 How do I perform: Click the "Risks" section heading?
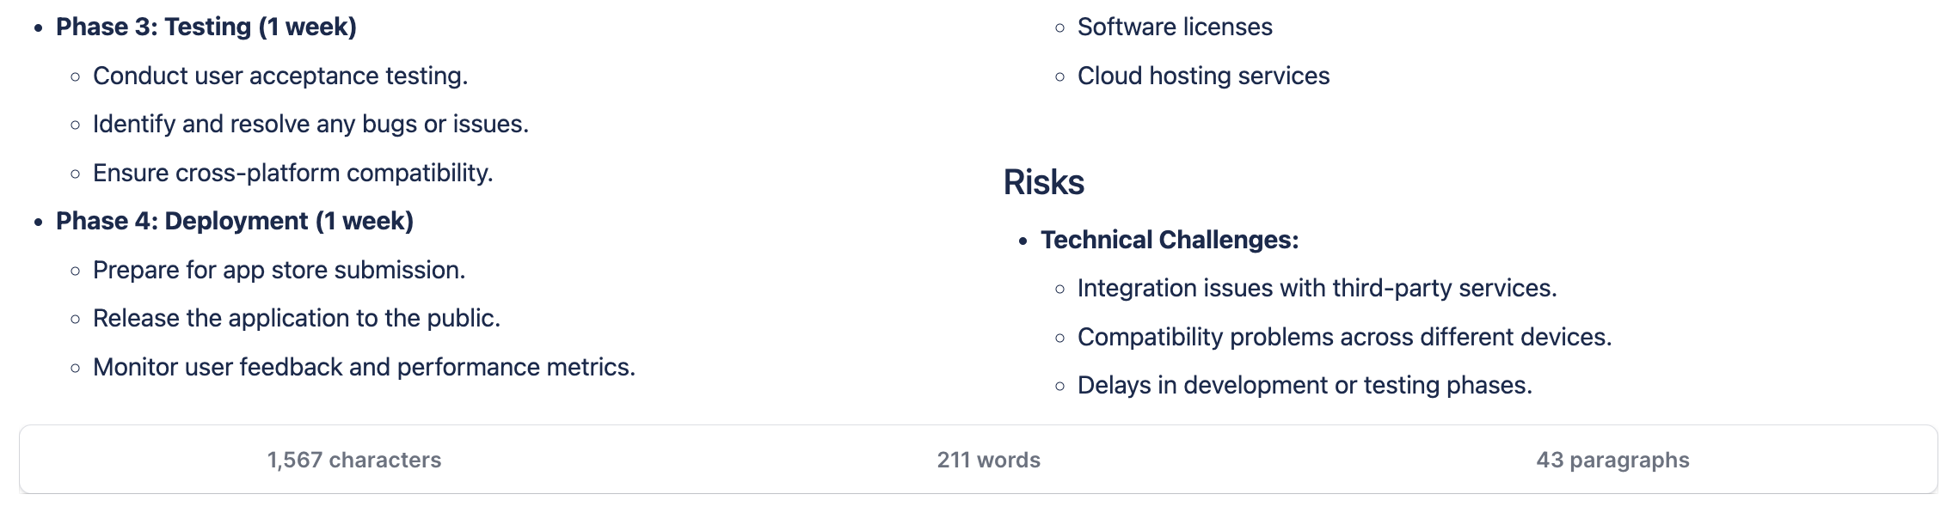1043,182
